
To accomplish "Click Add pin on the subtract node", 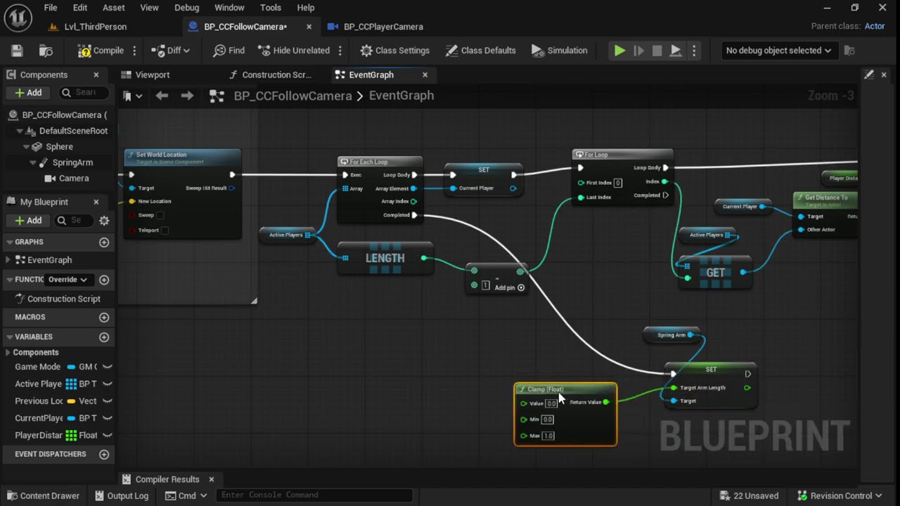I will point(510,287).
